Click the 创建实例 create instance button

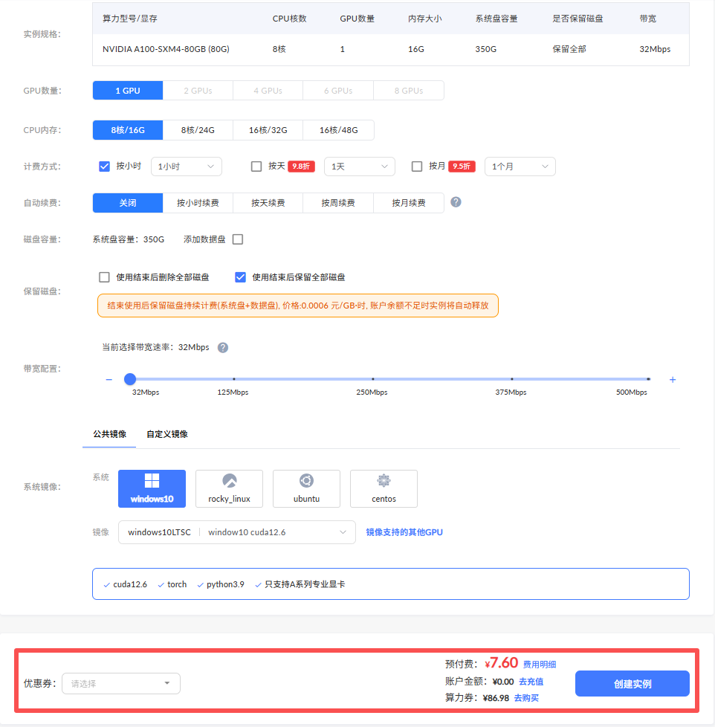click(x=632, y=683)
